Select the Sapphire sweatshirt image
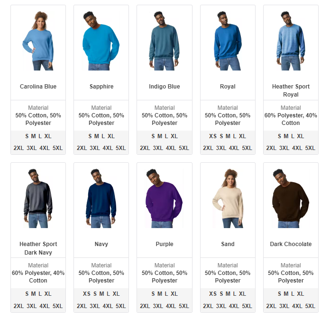 click(101, 41)
